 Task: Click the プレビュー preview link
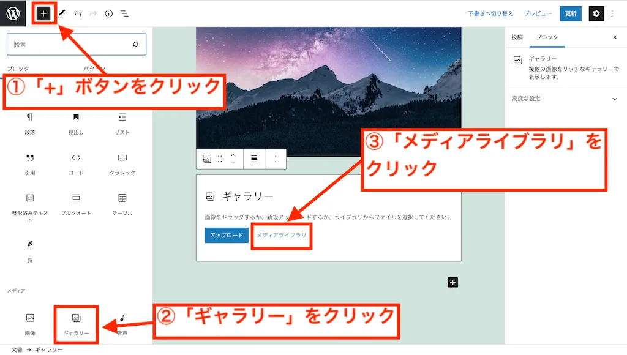click(538, 13)
